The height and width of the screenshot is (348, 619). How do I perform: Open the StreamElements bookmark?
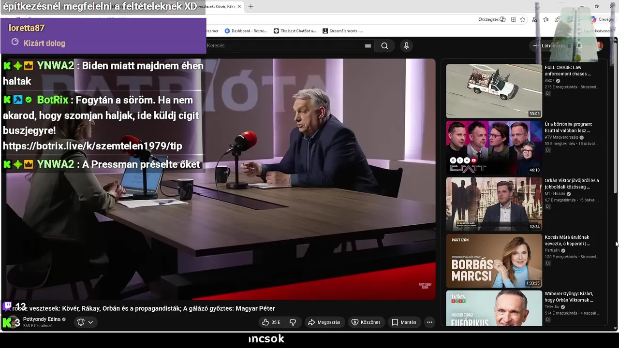[x=342, y=31]
